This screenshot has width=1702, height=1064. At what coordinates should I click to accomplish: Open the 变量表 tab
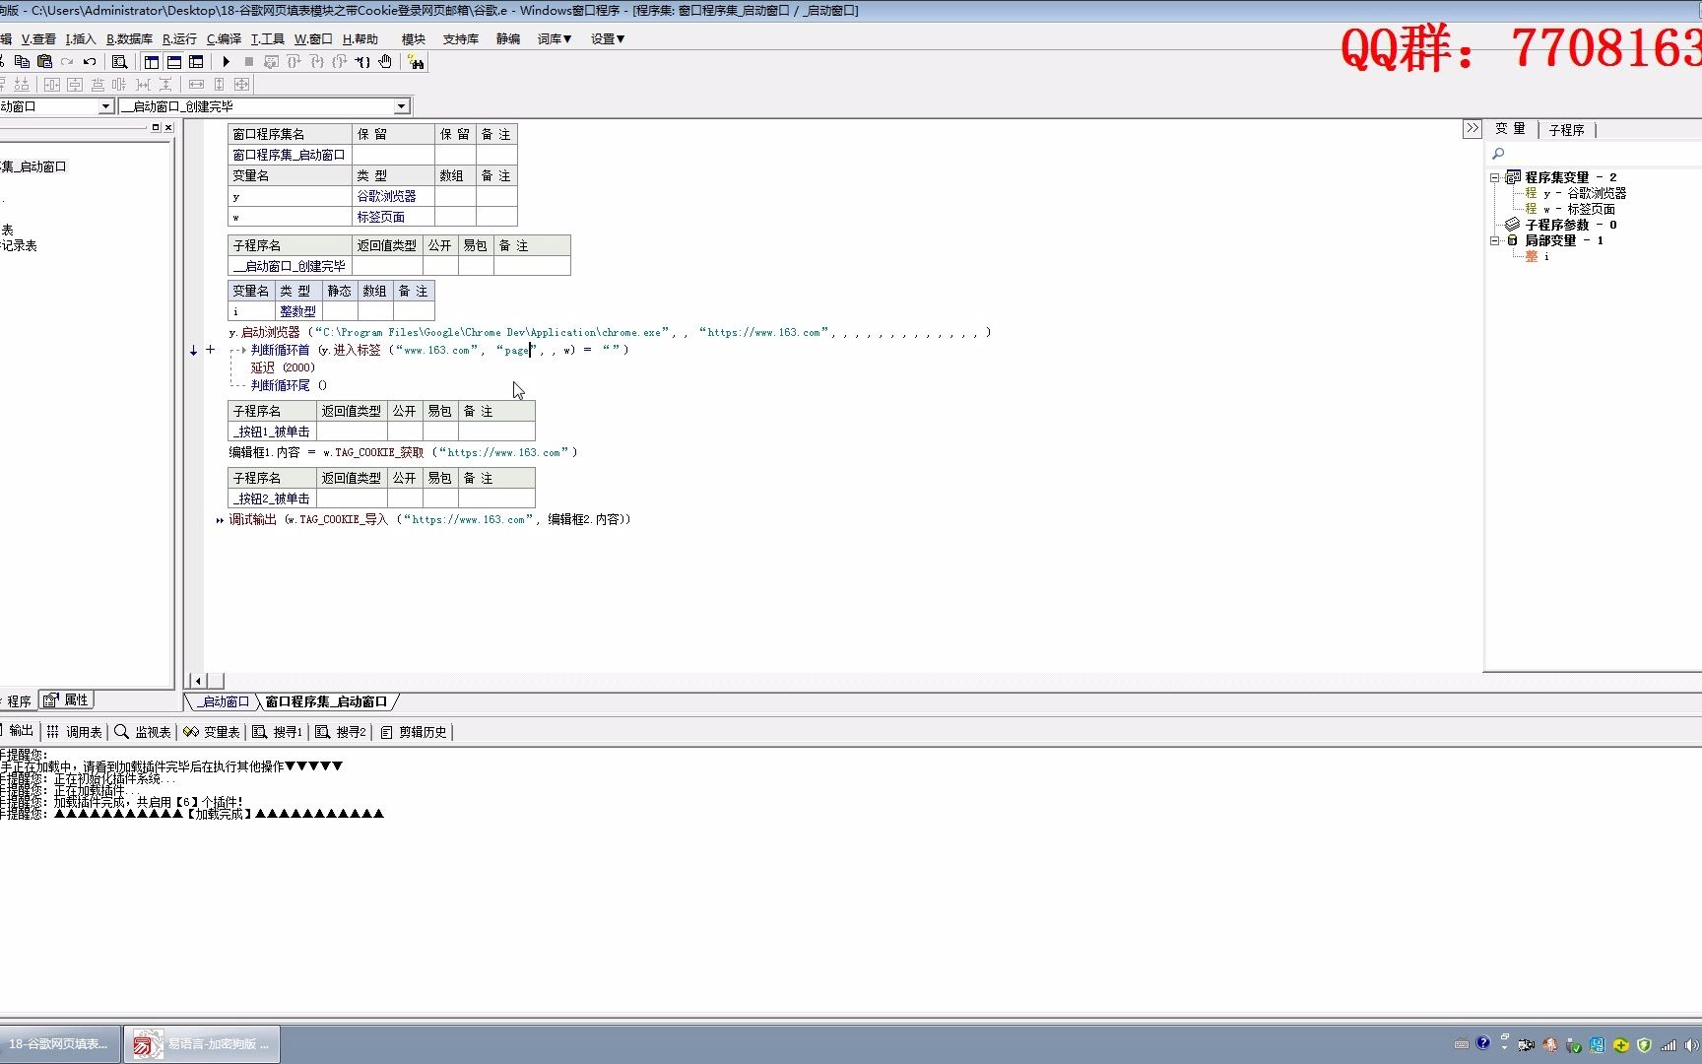tap(212, 731)
